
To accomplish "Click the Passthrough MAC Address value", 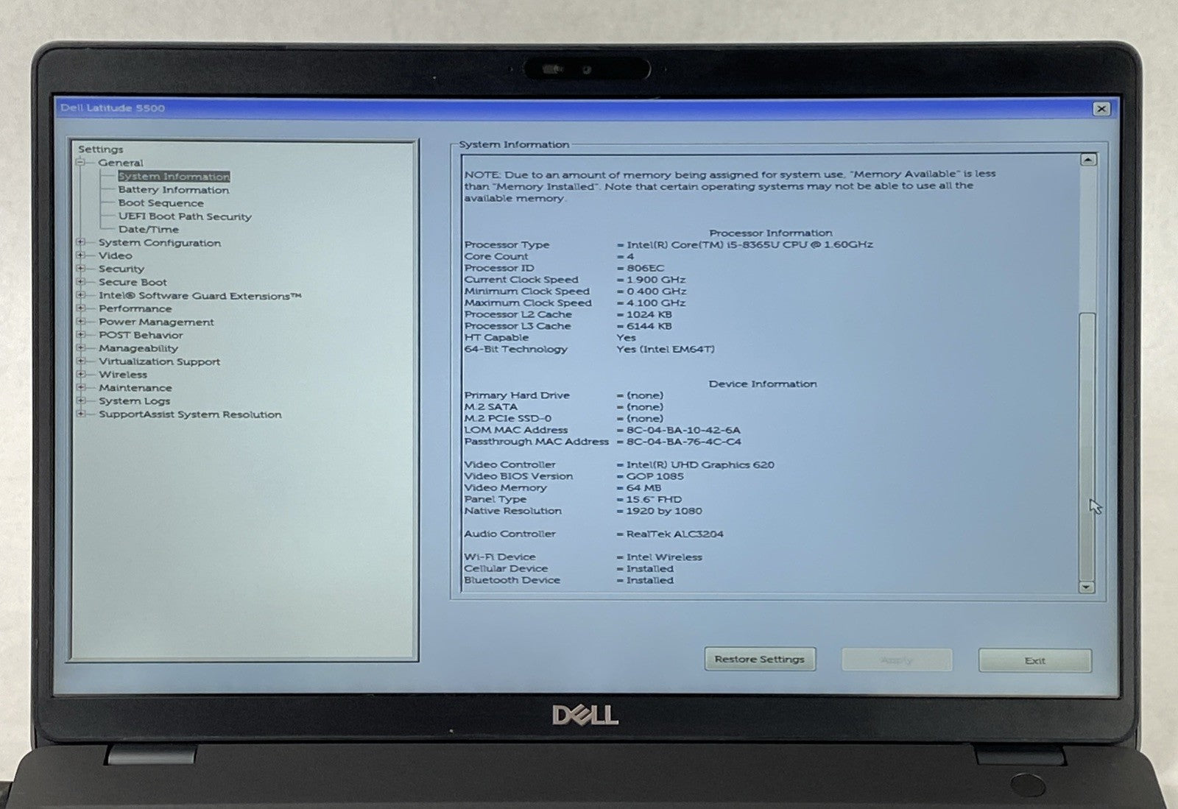I will tap(684, 442).
